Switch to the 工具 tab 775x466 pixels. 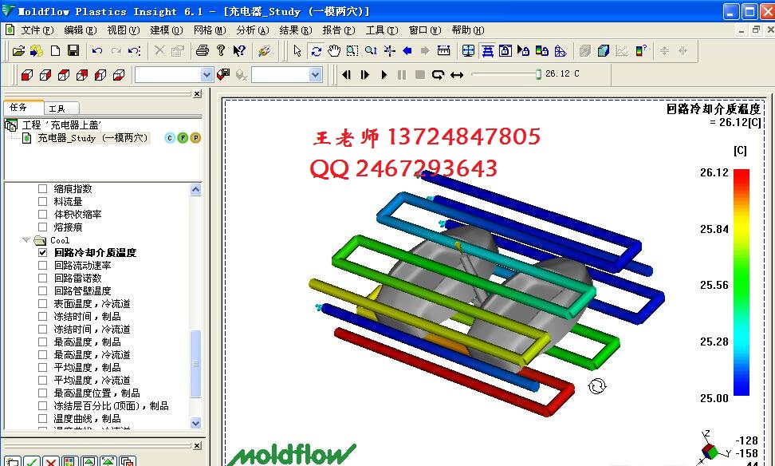[x=61, y=109]
